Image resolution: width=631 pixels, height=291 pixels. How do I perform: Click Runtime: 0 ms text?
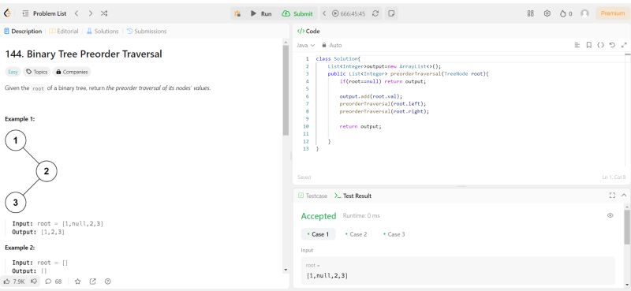click(x=361, y=216)
